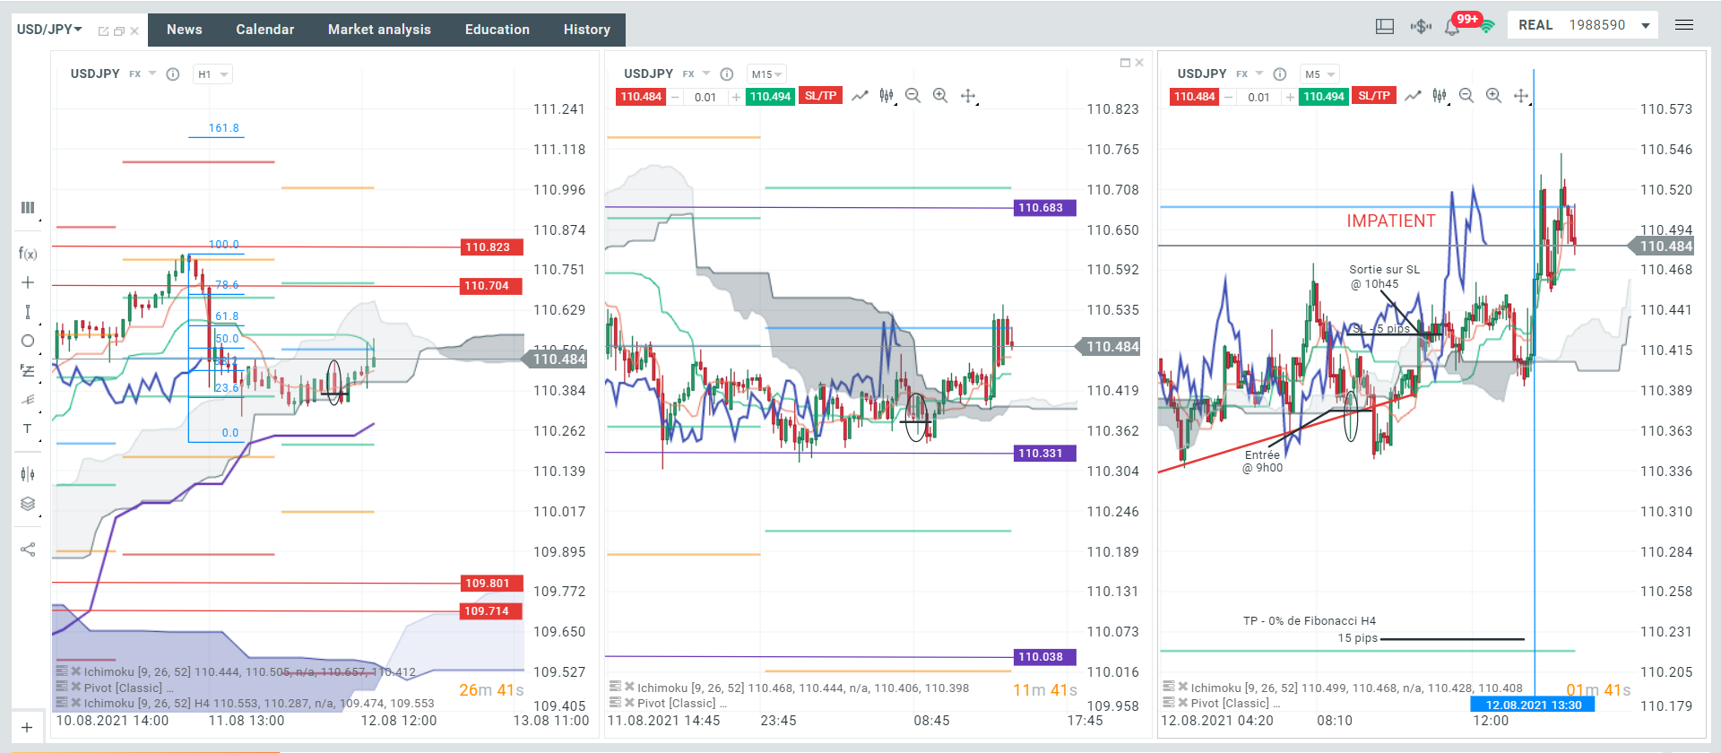Toggle line chart type on M5 chart

(x=1413, y=96)
